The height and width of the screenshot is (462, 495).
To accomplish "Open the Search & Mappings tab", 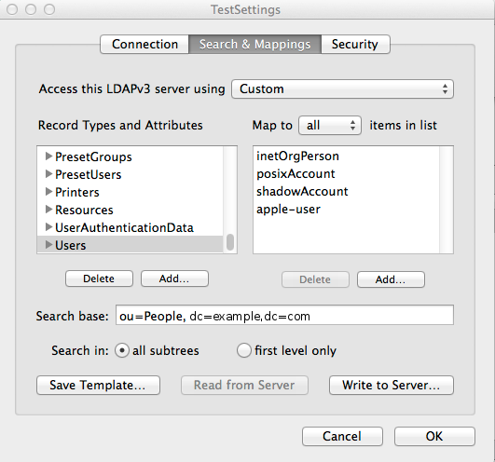I will click(255, 44).
